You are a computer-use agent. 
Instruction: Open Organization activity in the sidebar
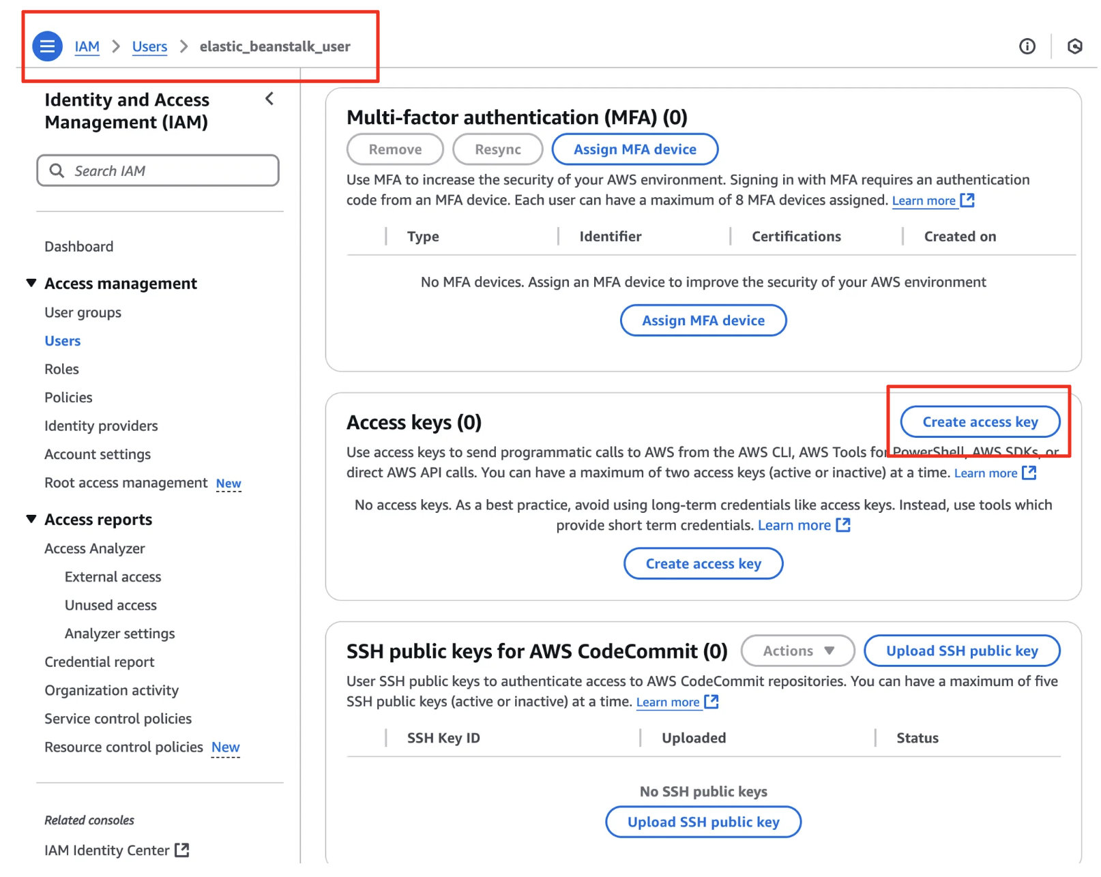coord(111,690)
